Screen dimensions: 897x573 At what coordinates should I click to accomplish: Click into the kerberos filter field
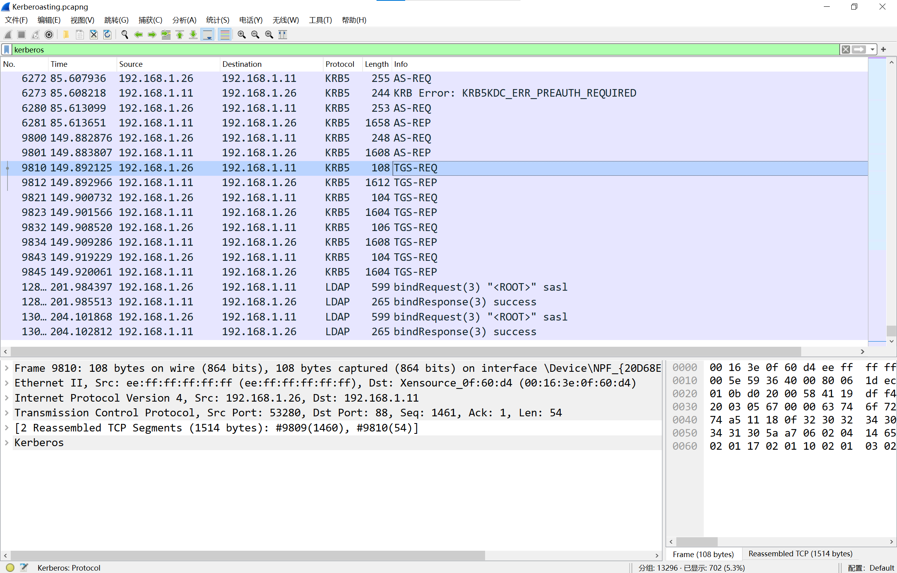(425, 50)
